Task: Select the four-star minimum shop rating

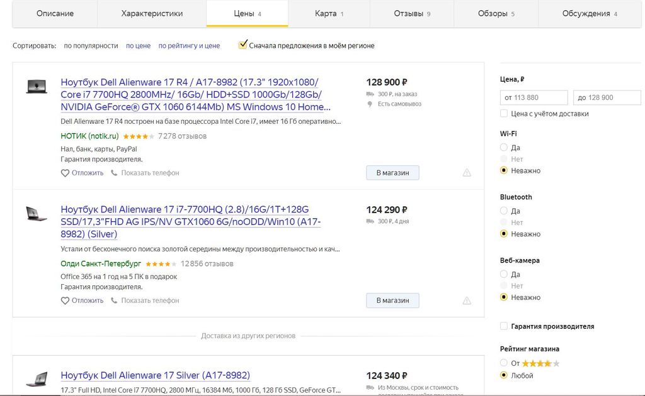Action: click(504, 363)
